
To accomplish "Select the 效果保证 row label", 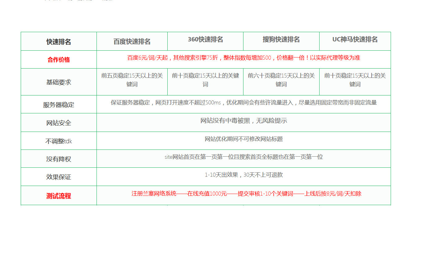I will (x=59, y=177).
